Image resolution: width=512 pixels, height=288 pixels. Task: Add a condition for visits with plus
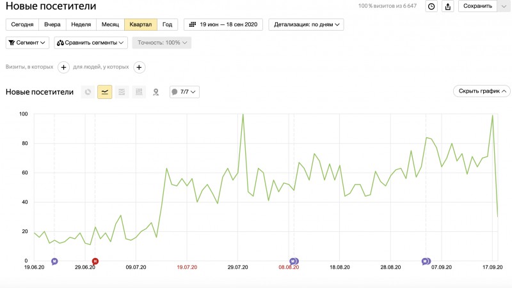pos(63,67)
